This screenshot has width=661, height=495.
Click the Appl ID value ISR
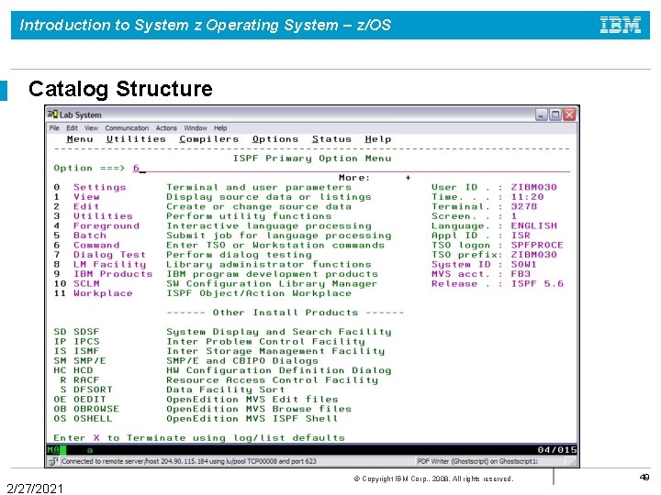tap(521, 236)
